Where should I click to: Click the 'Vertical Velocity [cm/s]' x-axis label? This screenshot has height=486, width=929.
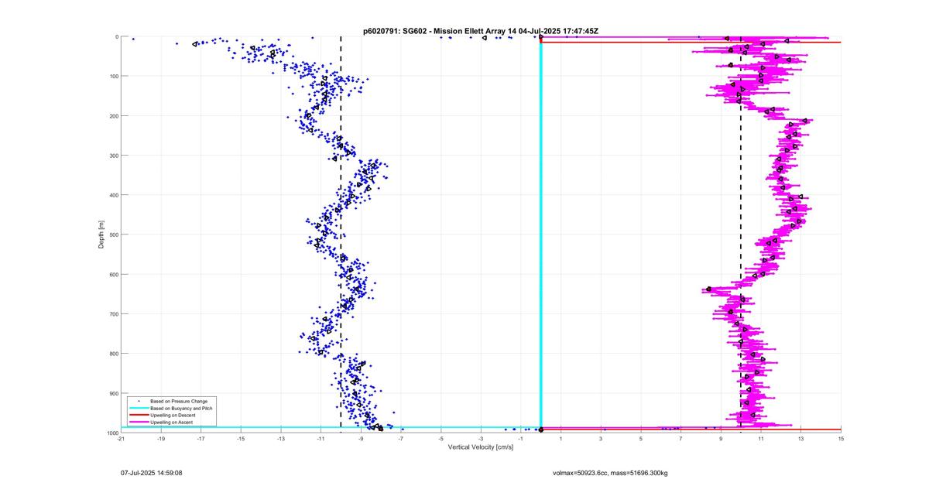tap(481, 447)
